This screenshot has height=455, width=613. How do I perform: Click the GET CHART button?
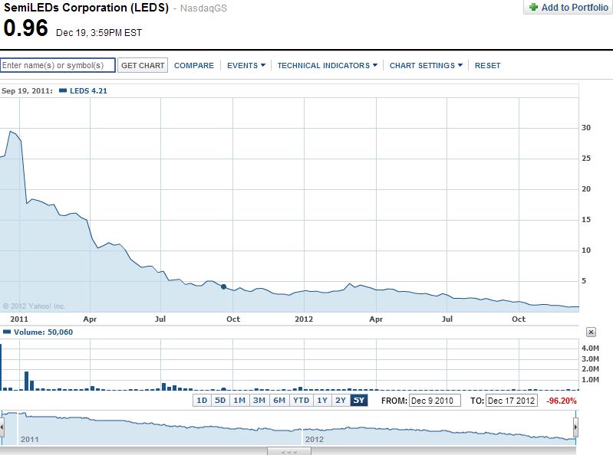143,66
